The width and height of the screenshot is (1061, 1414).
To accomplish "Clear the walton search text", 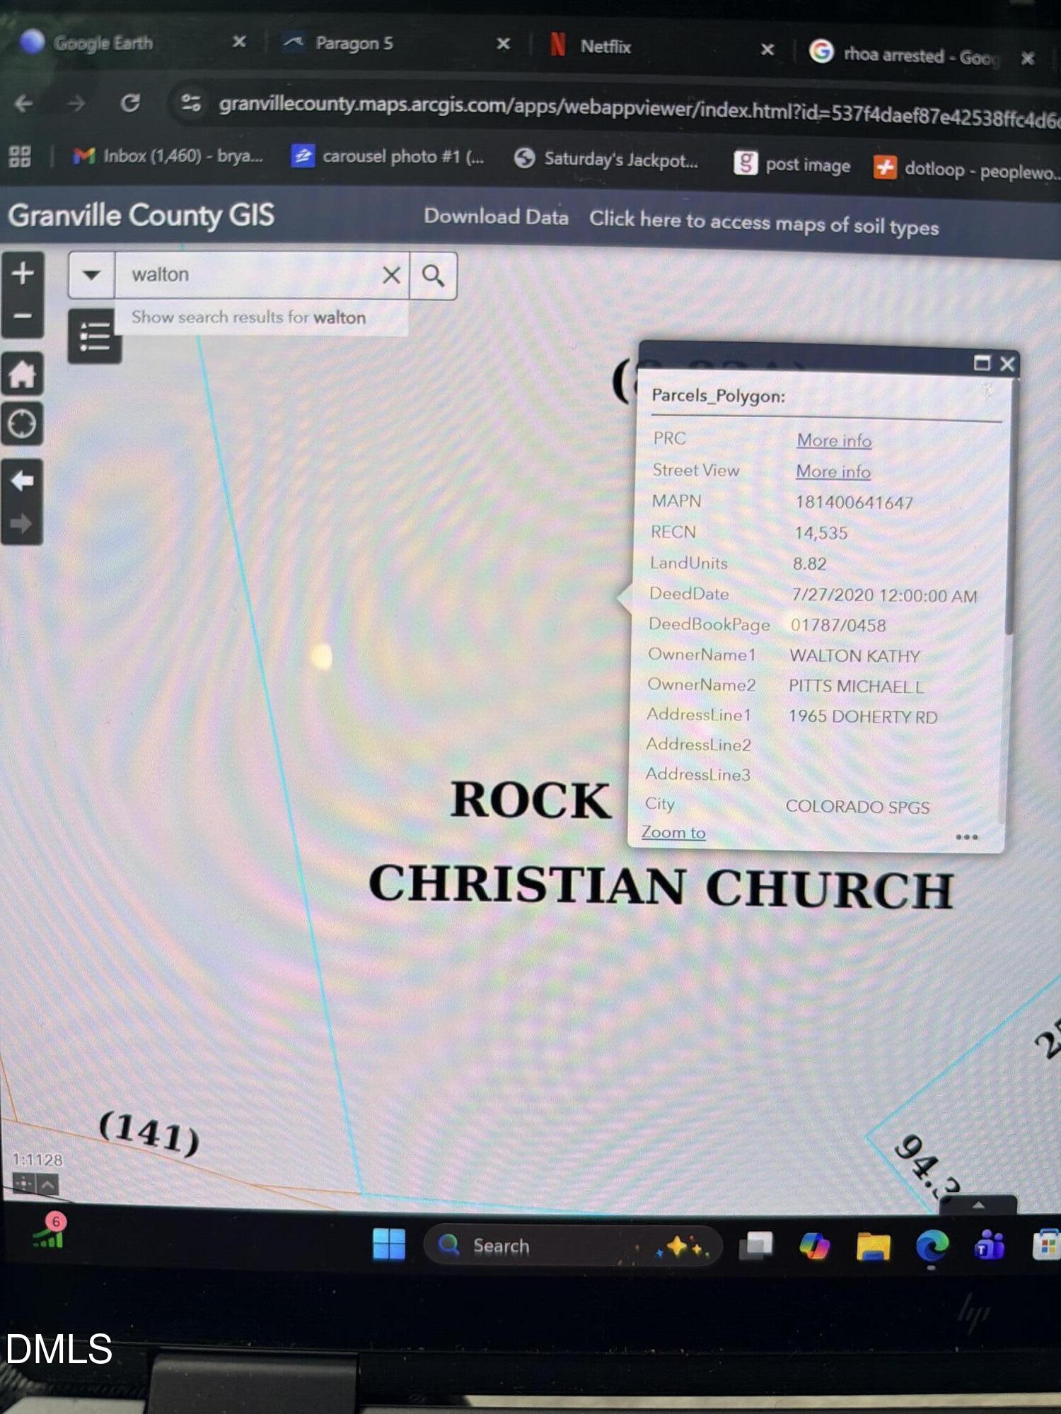I will tap(391, 275).
